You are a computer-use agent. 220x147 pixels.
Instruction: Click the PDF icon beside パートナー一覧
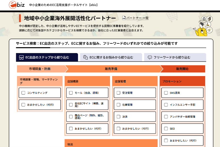[124, 18]
